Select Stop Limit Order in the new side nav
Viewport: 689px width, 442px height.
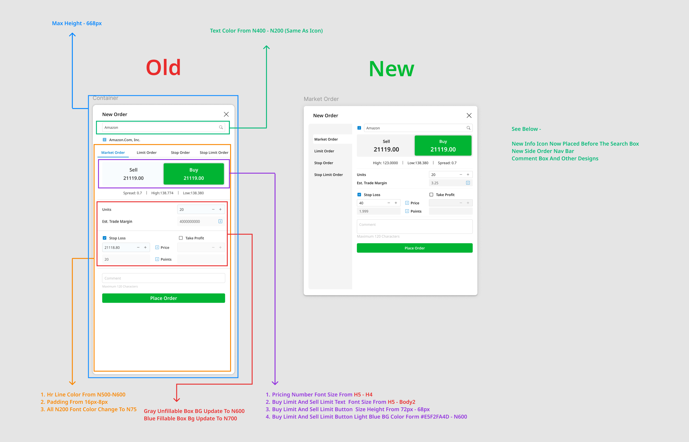[x=328, y=174]
